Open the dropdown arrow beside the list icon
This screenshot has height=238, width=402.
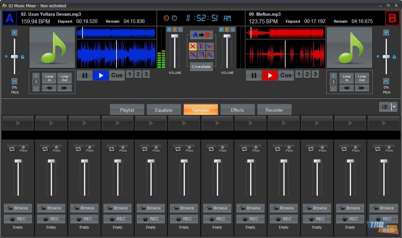click(394, 107)
